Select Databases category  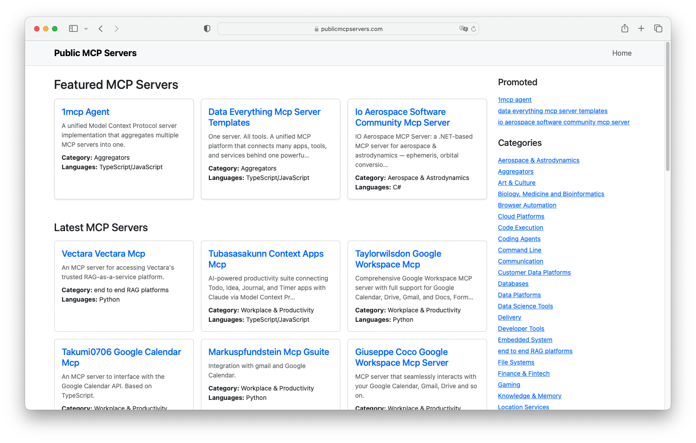(x=513, y=284)
